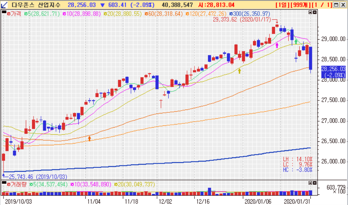Click the volume scale label 603,779 ×100
Viewport: 348px width, 205px height.
coord(336,189)
